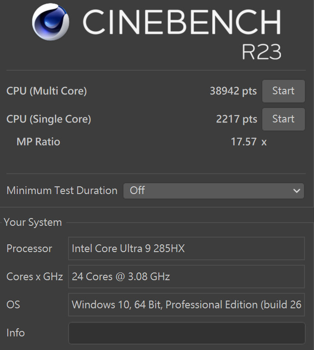Click the Cinebench sphere logo icon

click(50, 22)
